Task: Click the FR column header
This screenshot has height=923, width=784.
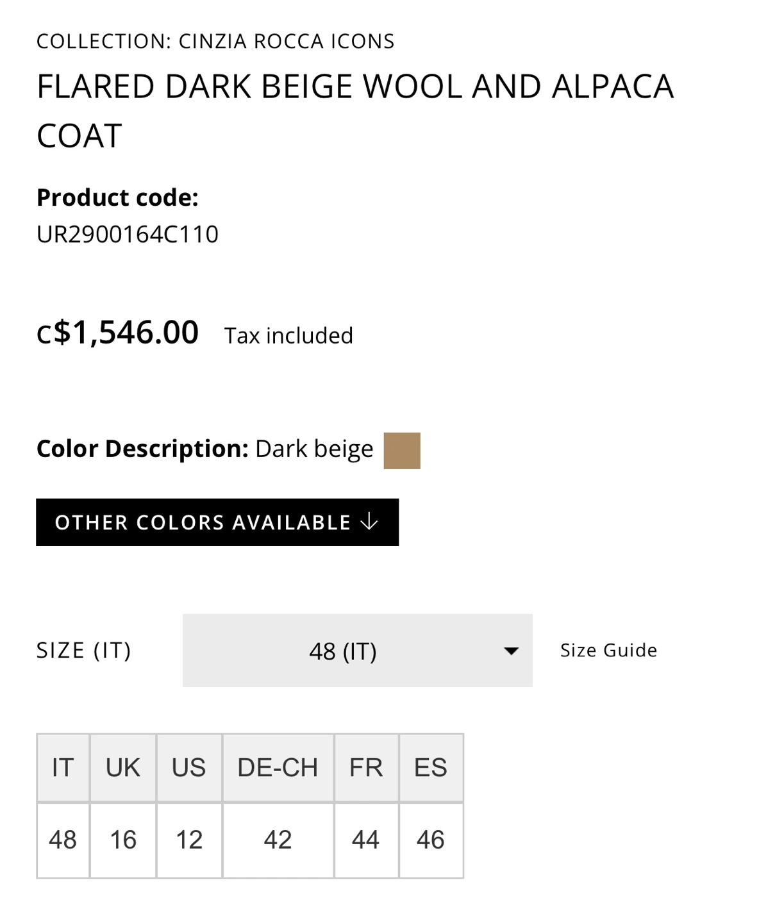Action: pos(366,768)
